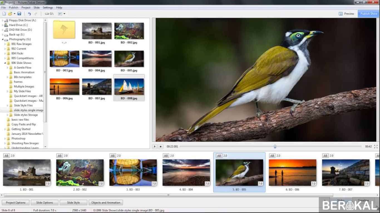
Task: Save the project with the floppy disk icon
Action: pyautogui.click(x=19, y=14)
